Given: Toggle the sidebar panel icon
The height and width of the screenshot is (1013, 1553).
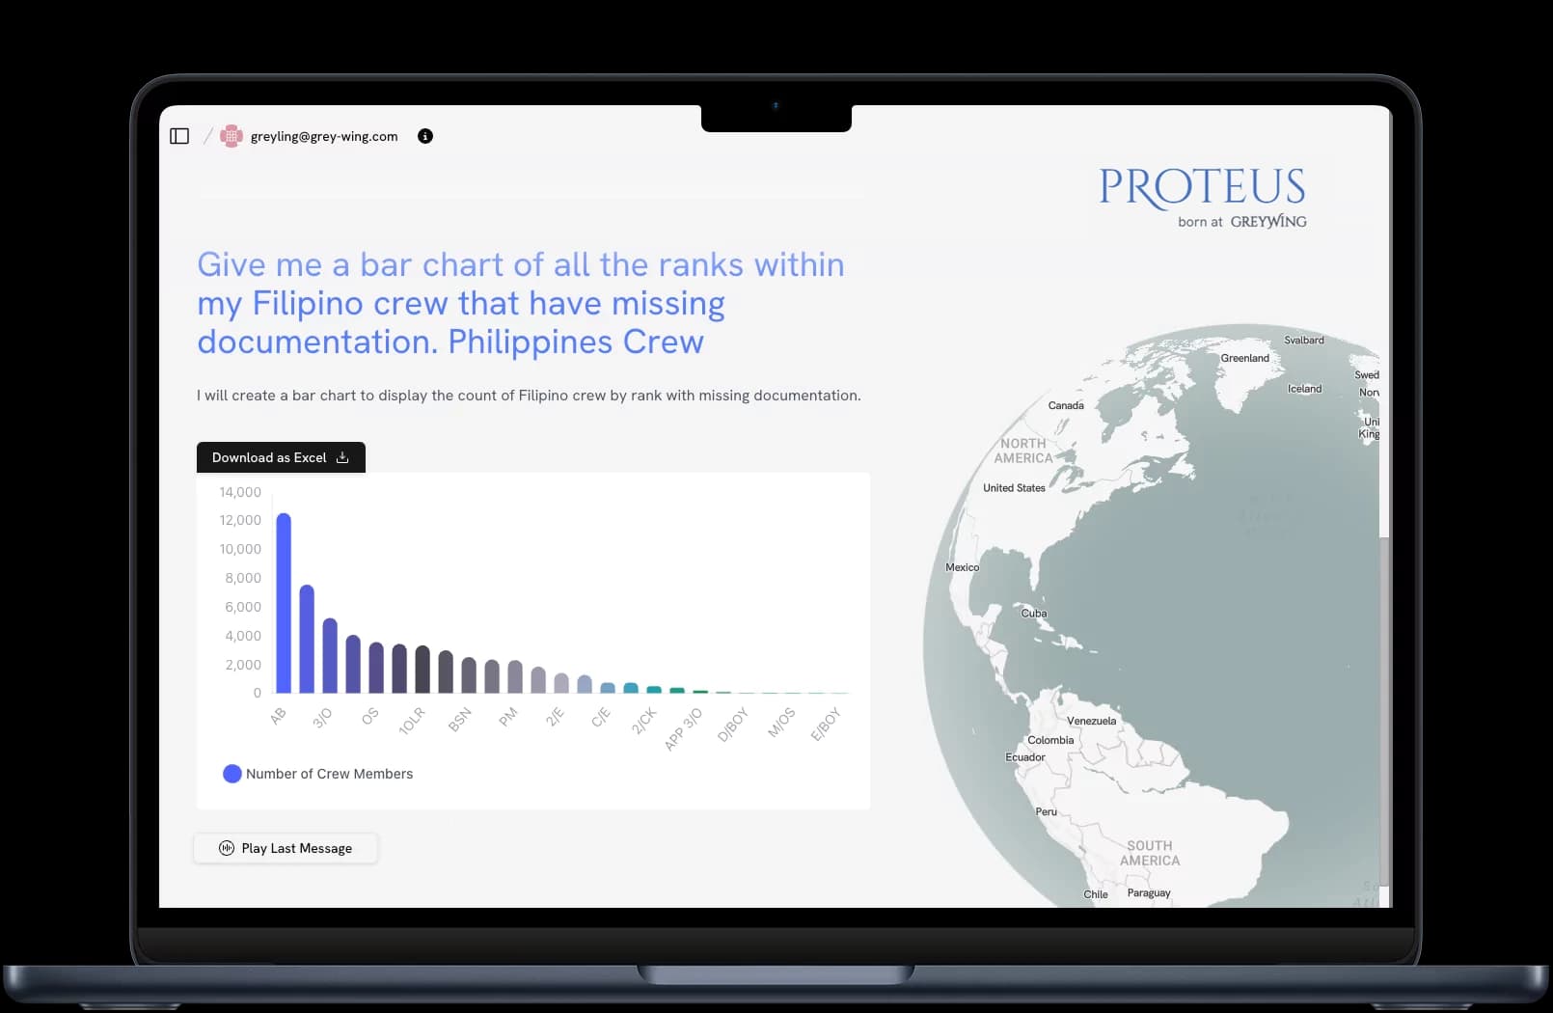Looking at the screenshot, I should (179, 136).
